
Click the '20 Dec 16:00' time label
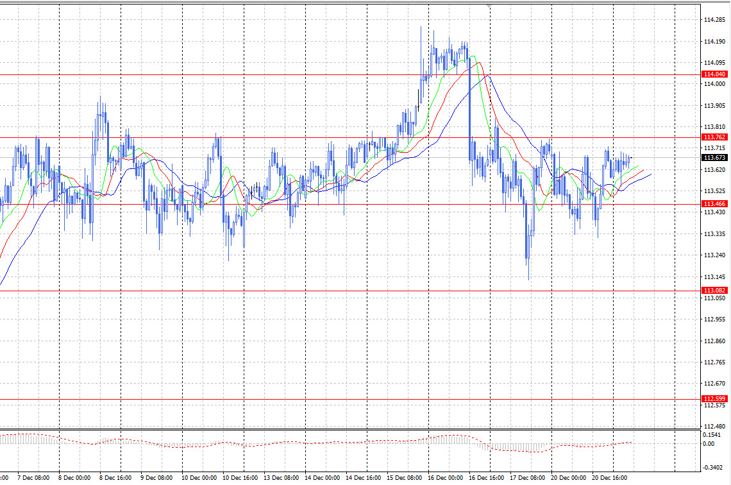click(x=609, y=478)
